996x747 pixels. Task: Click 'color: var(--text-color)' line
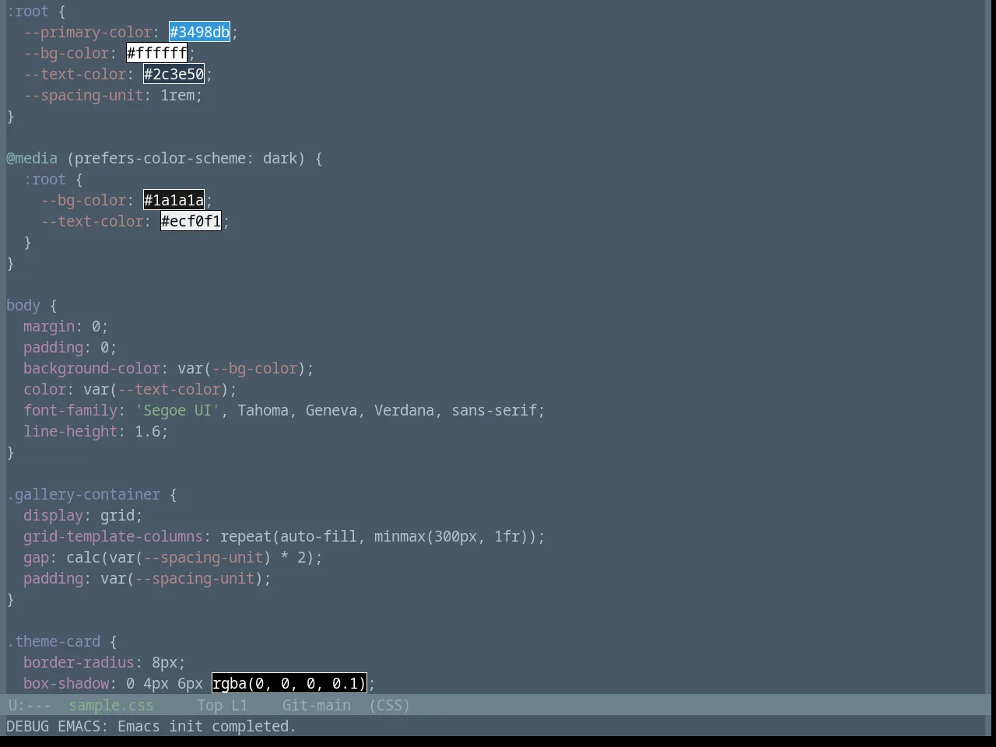point(130,389)
